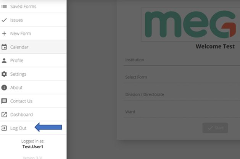The width and height of the screenshot is (240, 159).
Task: Open the Division / Directorate dropdown
Action: pyautogui.click(x=182, y=95)
